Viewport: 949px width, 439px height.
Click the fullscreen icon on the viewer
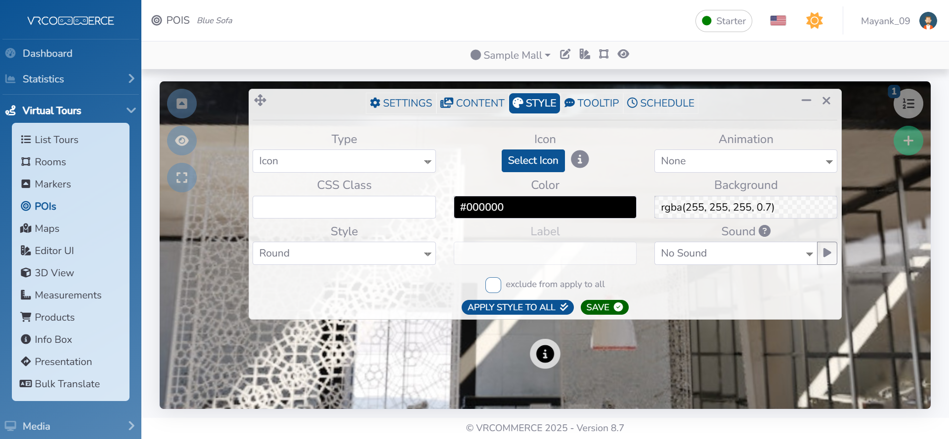(x=182, y=178)
